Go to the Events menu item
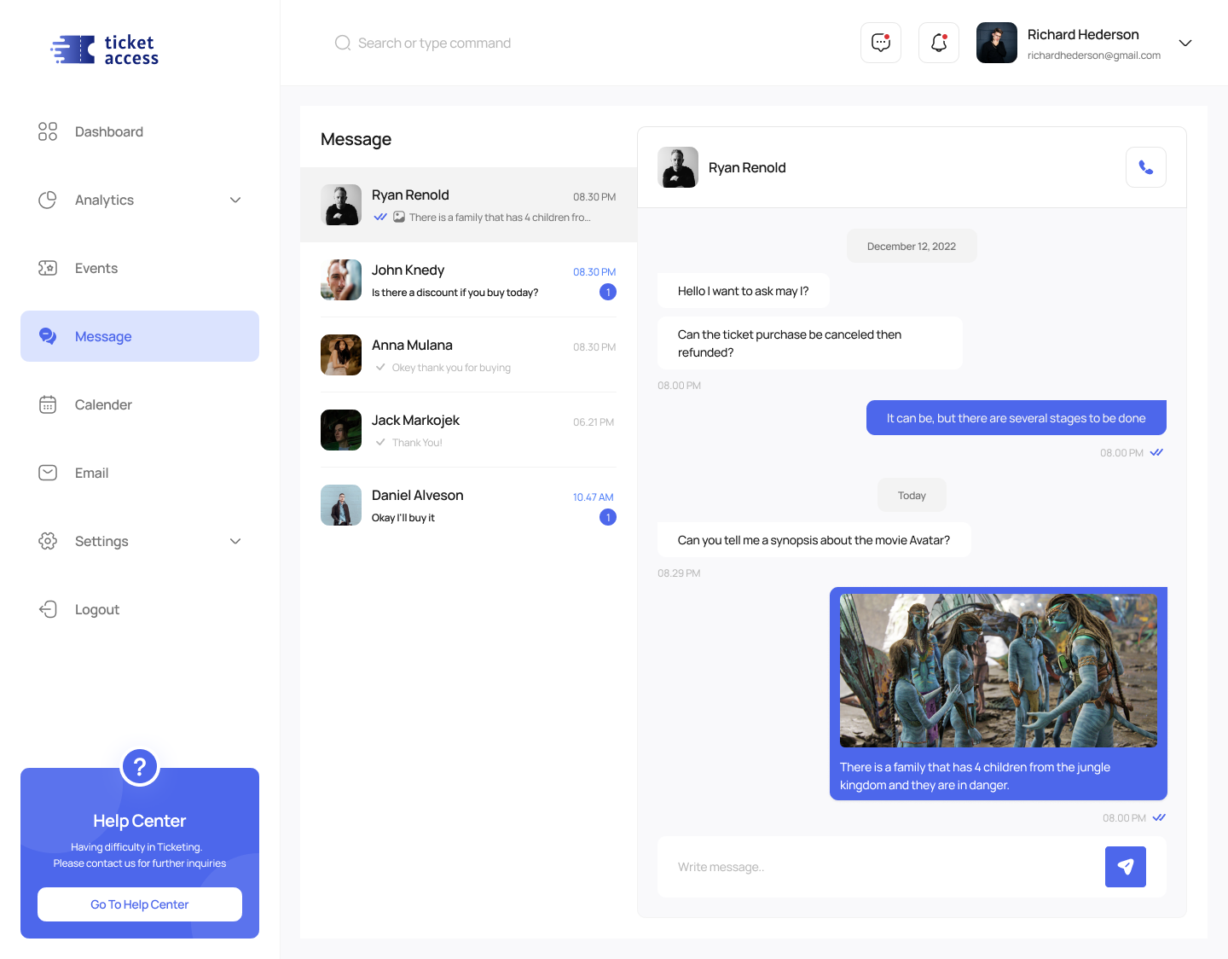The height and width of the screenshot is (959, 1228). [140, 268]
